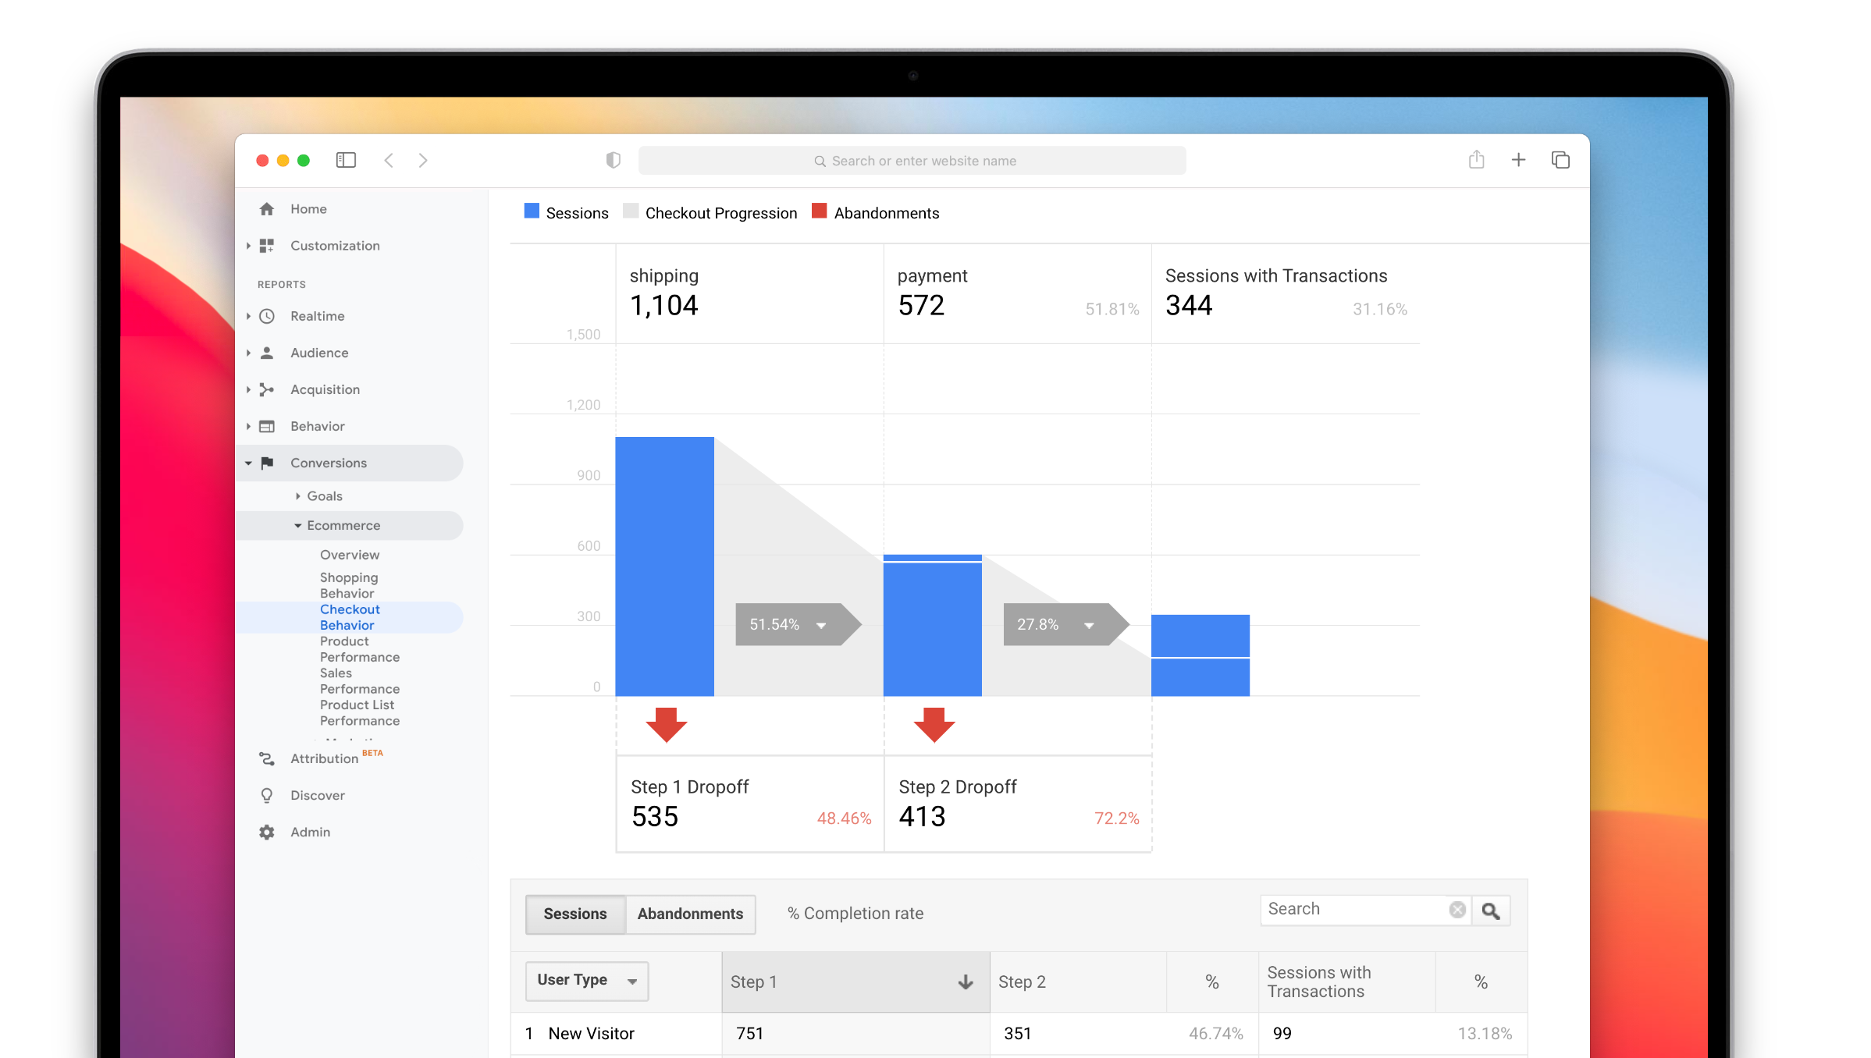
Task: Click the blue shipping sessions bar
Action: pyautogui.click(x=665, y=566)
